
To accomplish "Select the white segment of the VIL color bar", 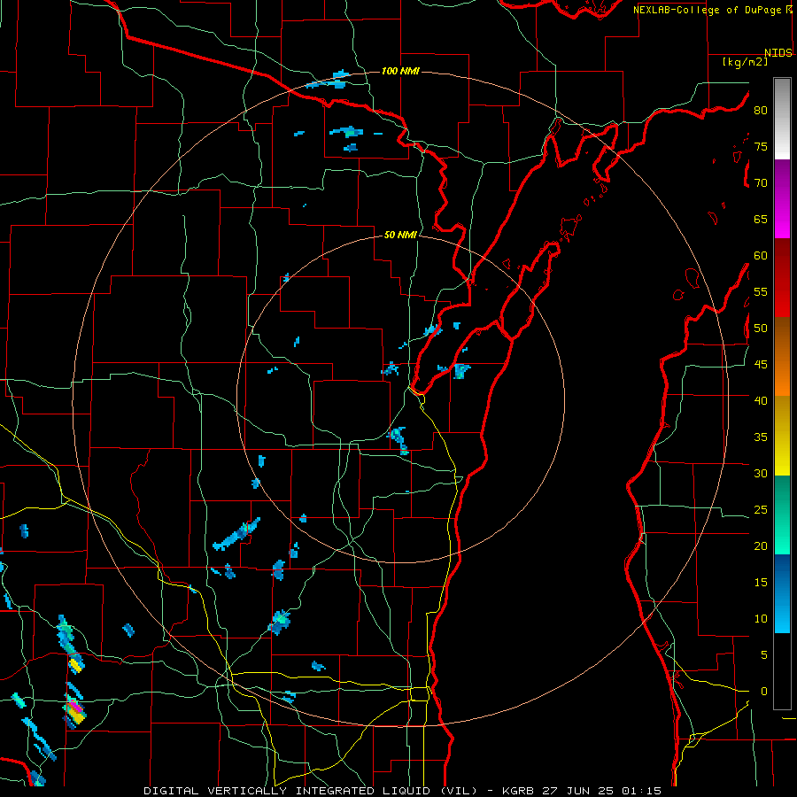I will click(x=782, y=119).
